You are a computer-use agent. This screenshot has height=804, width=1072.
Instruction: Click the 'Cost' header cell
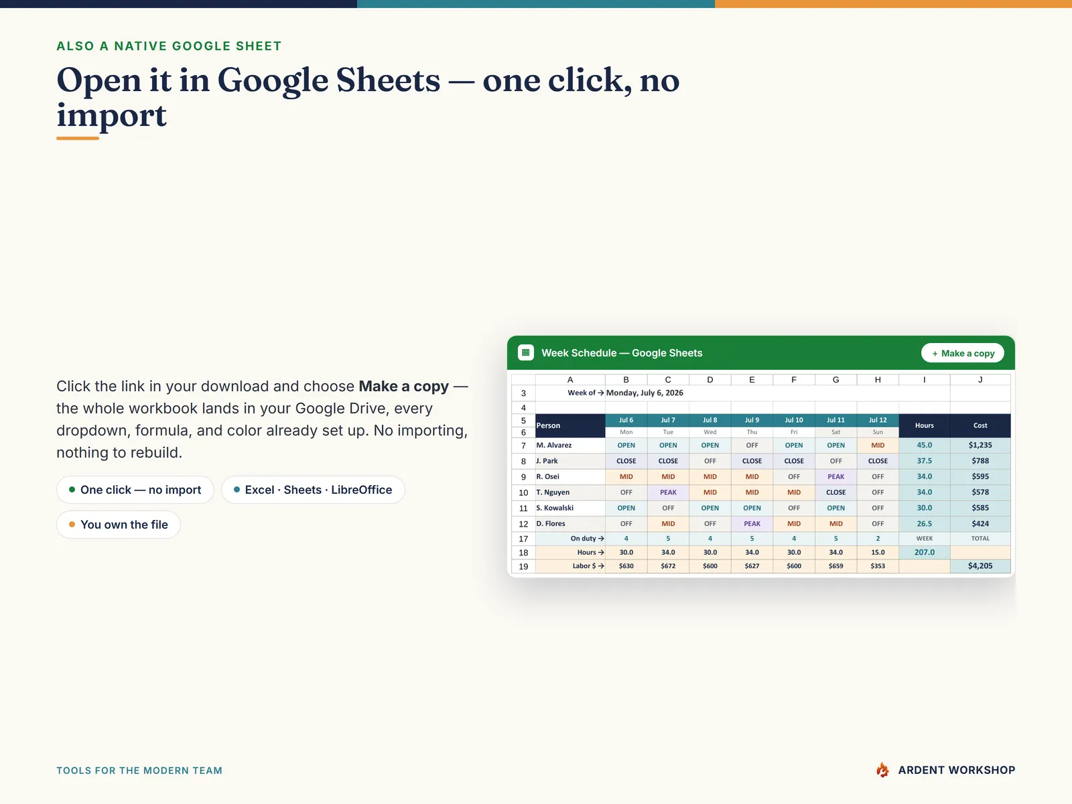tap(980, 425)
